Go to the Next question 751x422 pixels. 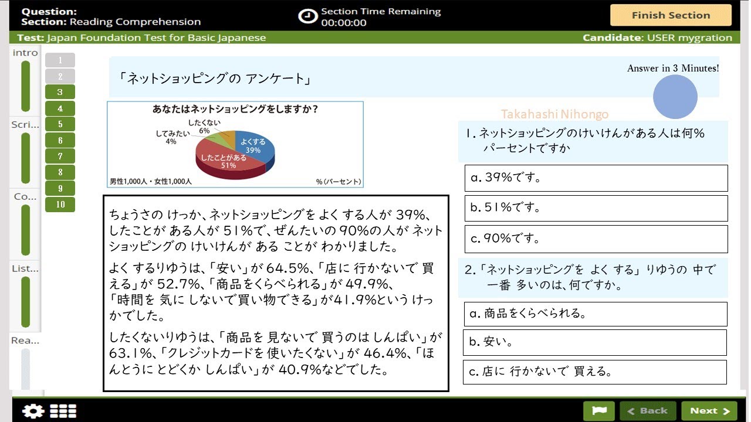coord(710,411)
